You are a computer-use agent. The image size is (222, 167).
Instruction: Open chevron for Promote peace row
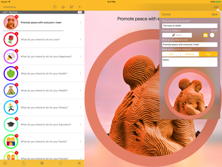coord(80,23)
